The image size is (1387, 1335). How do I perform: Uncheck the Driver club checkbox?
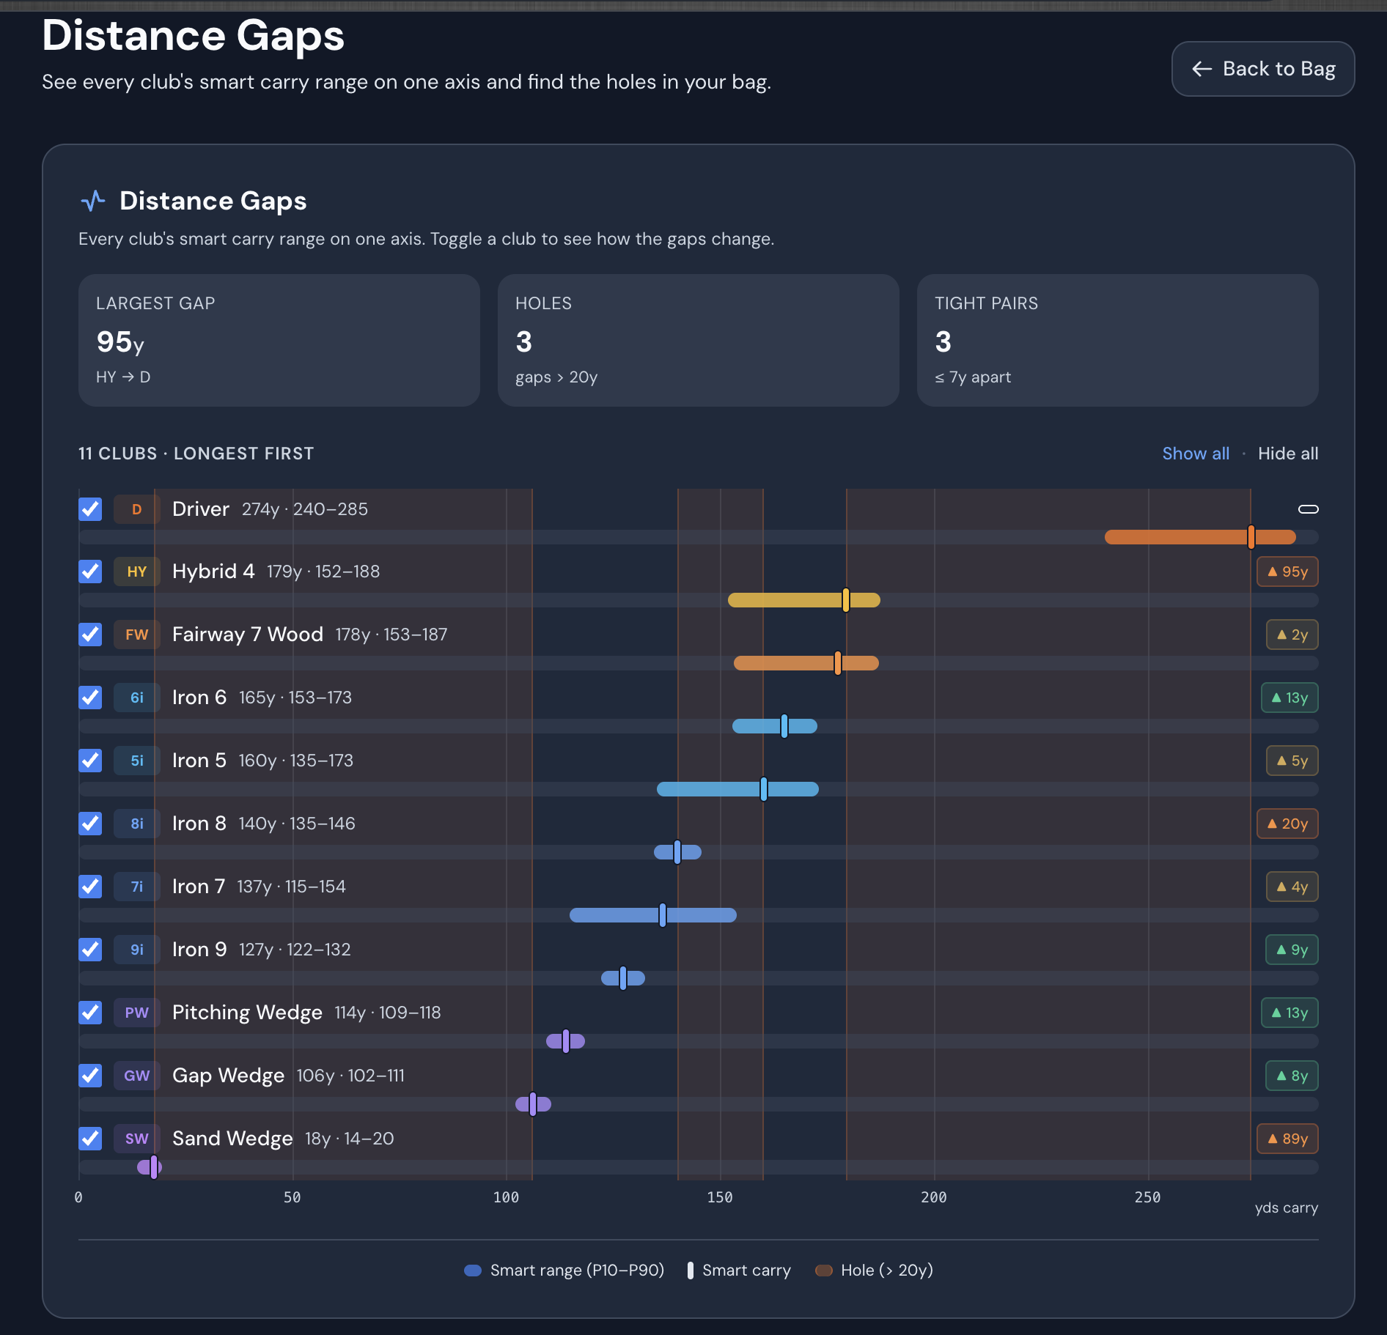click(90, 509)
